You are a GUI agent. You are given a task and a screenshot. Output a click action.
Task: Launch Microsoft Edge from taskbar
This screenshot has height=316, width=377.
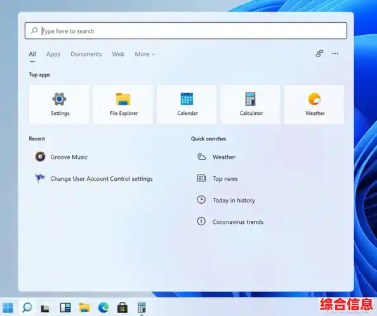tap(103, 307)
